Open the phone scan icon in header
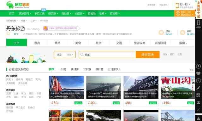The height and width of the screenshot is (121, 202). (177, 6)
